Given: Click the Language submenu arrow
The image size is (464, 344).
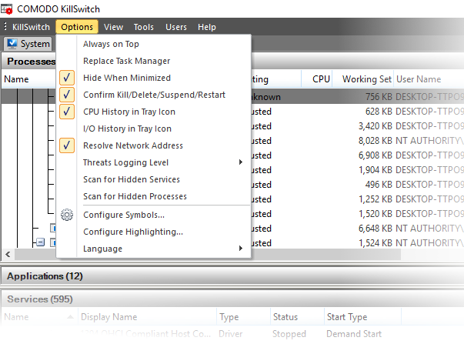Looking at the screenshot, I should coord(241,248).
